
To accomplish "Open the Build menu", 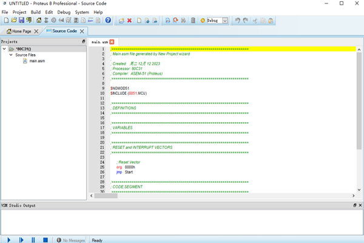I will coord(36,12).
